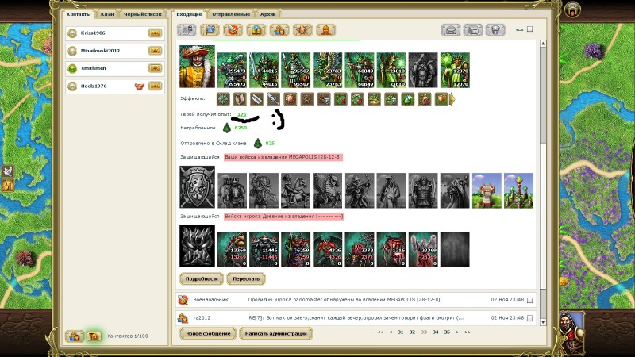Click the Переслать button

(246, 279)
